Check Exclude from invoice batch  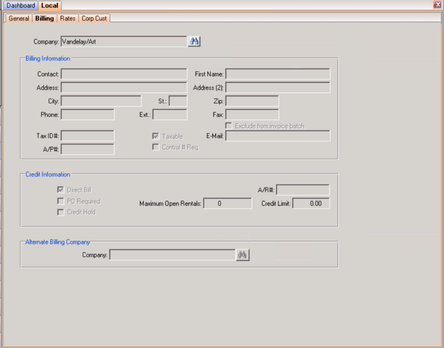point(229,126)
